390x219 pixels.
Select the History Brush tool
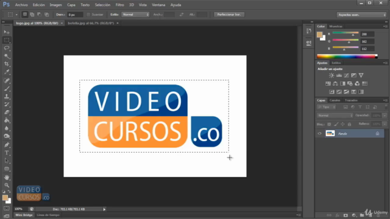[x=7, y=104]
